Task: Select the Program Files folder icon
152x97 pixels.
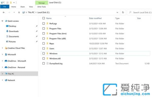Action: pyautogui.click(x=47, y=29)
